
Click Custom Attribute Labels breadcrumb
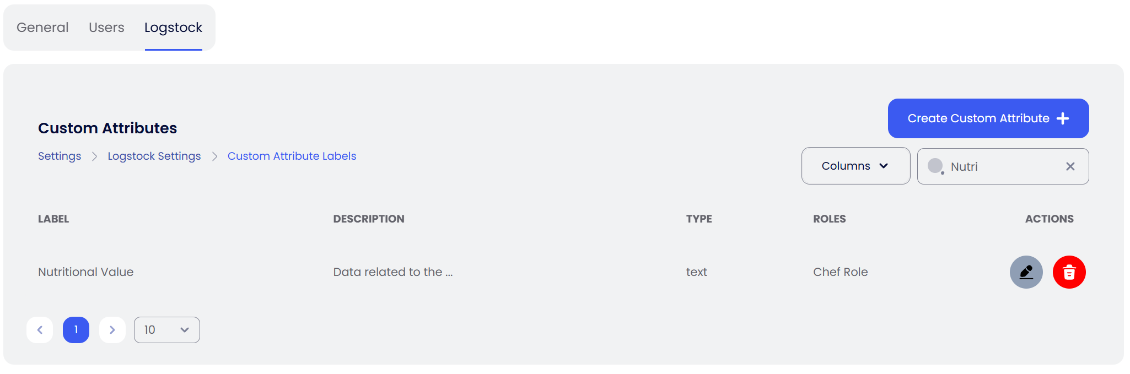tap(292, 156)
